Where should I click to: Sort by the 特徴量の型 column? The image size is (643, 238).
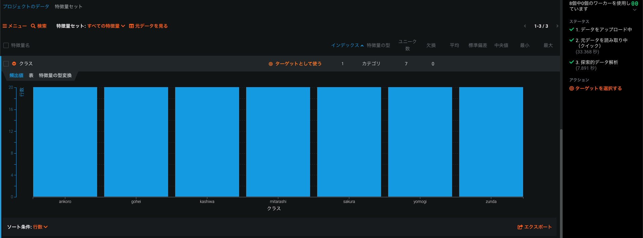pyautogui.click(x=378, y=45)
